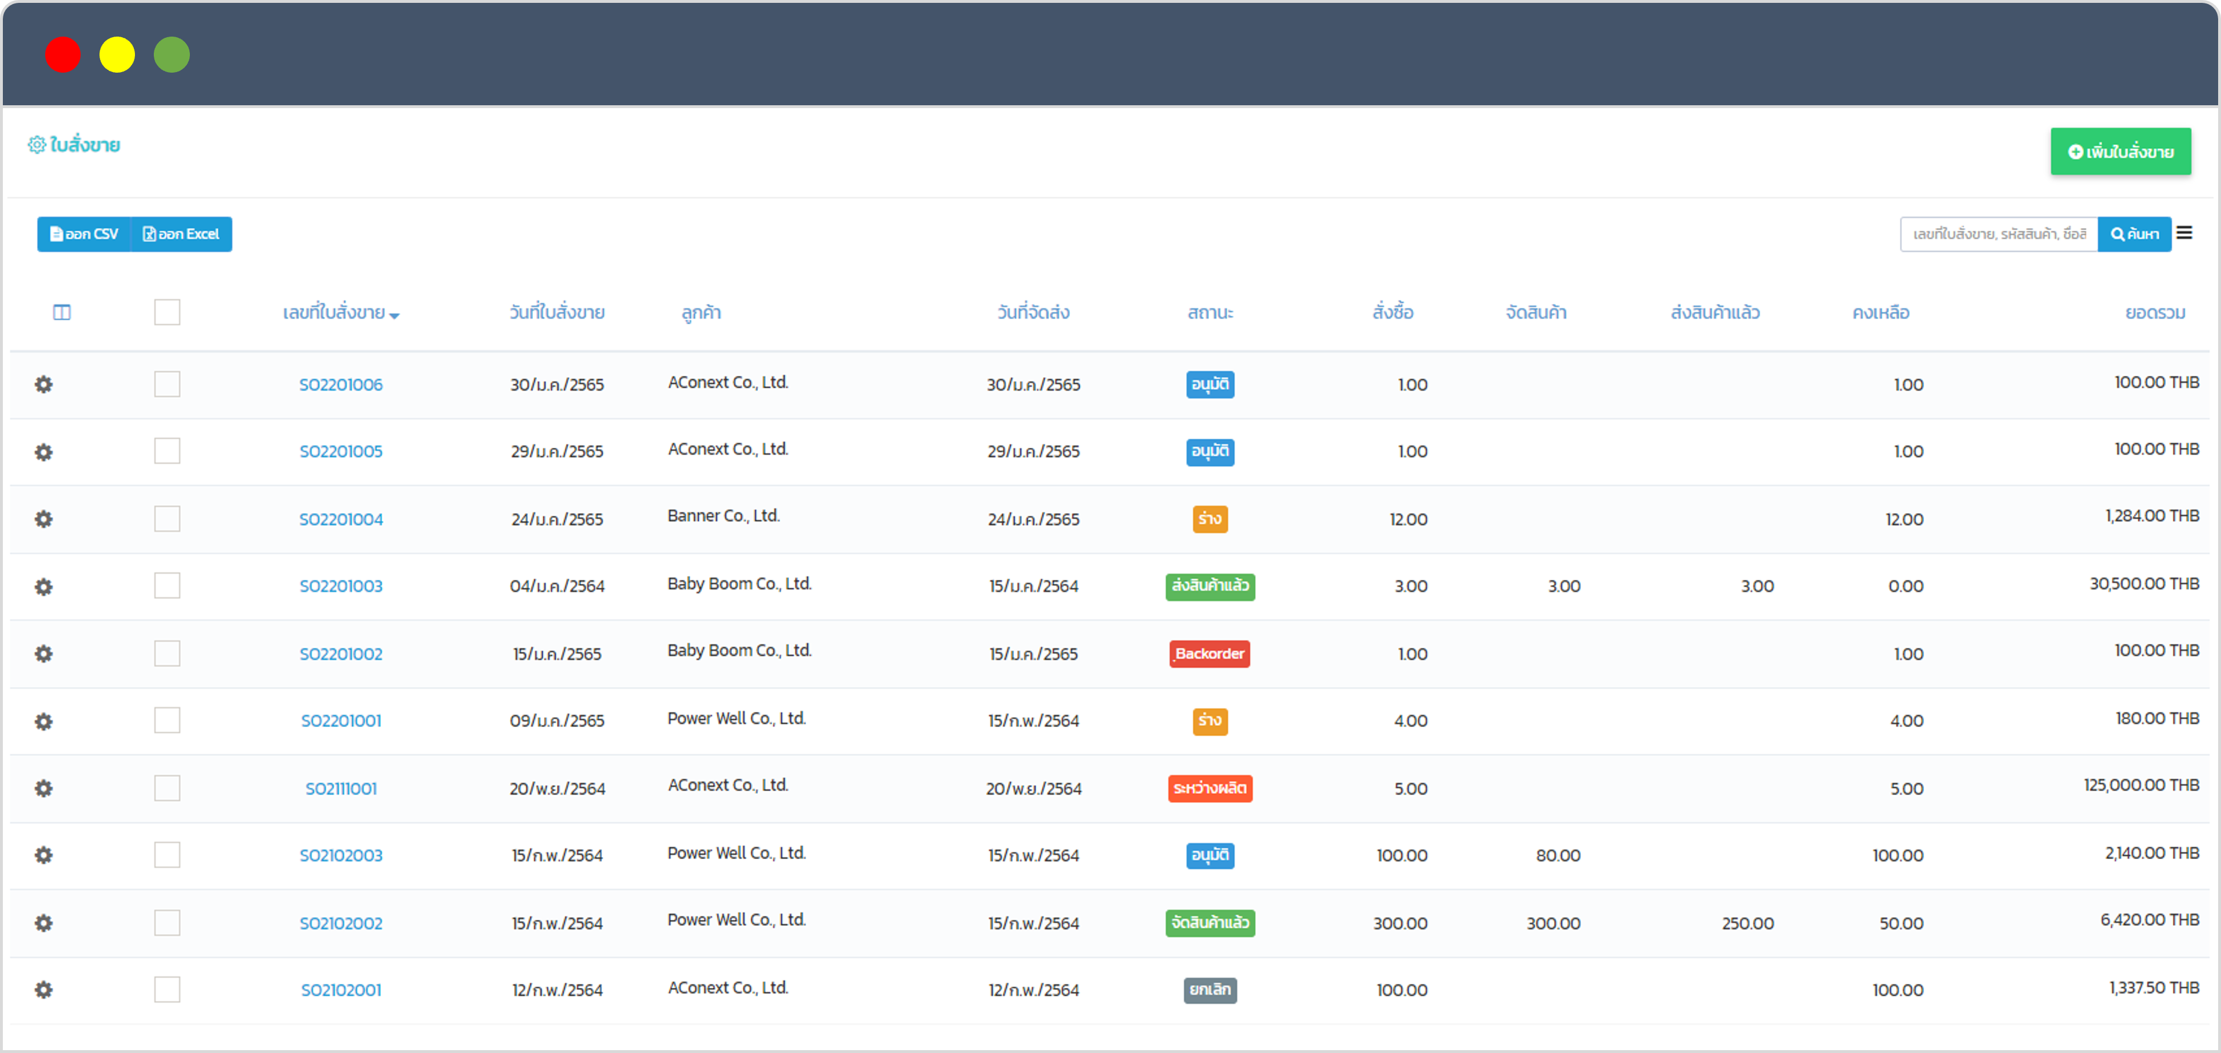Tick checkbox for order SO2201004
The image size is (2221, 1053).
(168, 518)
